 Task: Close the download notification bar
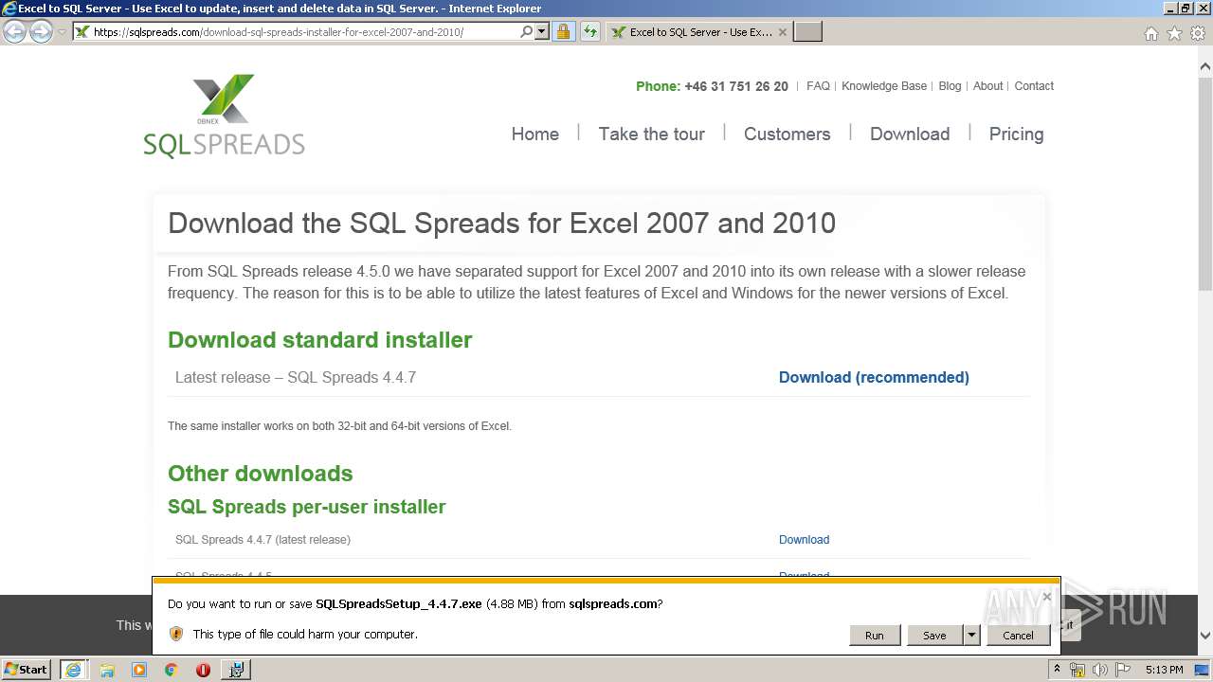(1046, 597)
